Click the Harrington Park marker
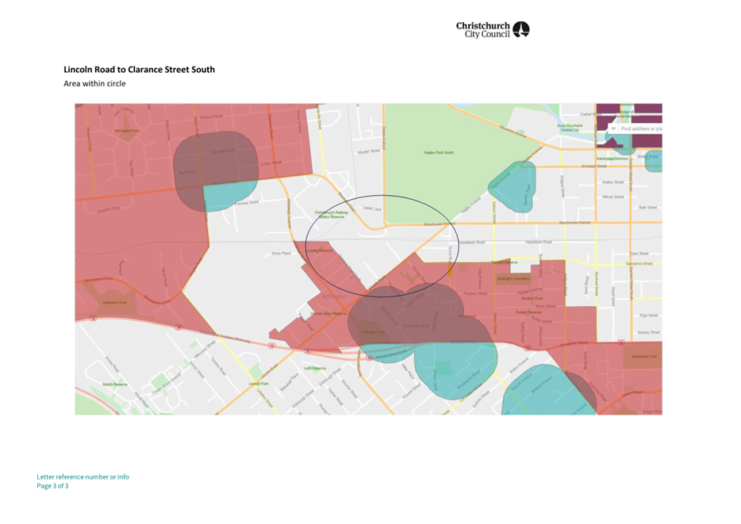The width and height of the screenshot is (741, 524). [x=127, y=130]
